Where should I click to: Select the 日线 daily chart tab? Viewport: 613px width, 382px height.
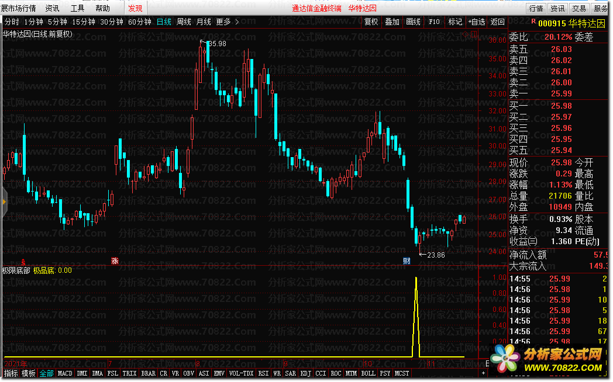pos(164,22)
